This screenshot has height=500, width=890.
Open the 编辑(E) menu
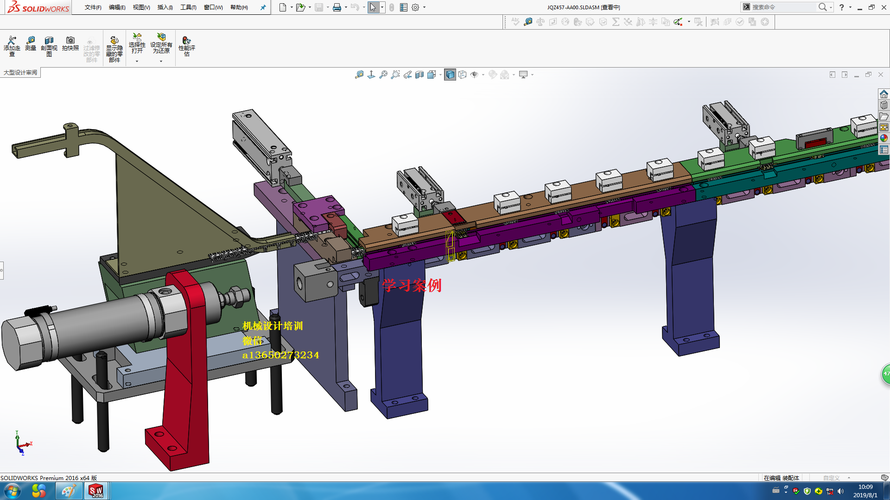(x=117, y=7)
